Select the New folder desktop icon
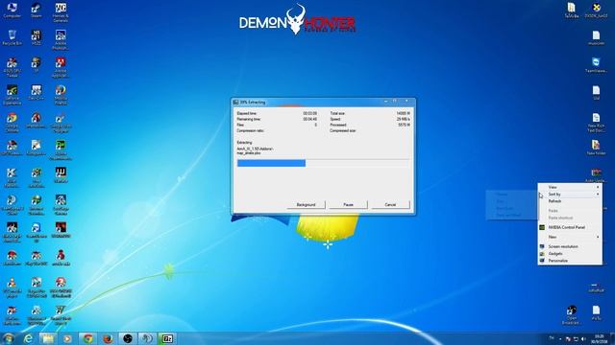 (596, 148)
